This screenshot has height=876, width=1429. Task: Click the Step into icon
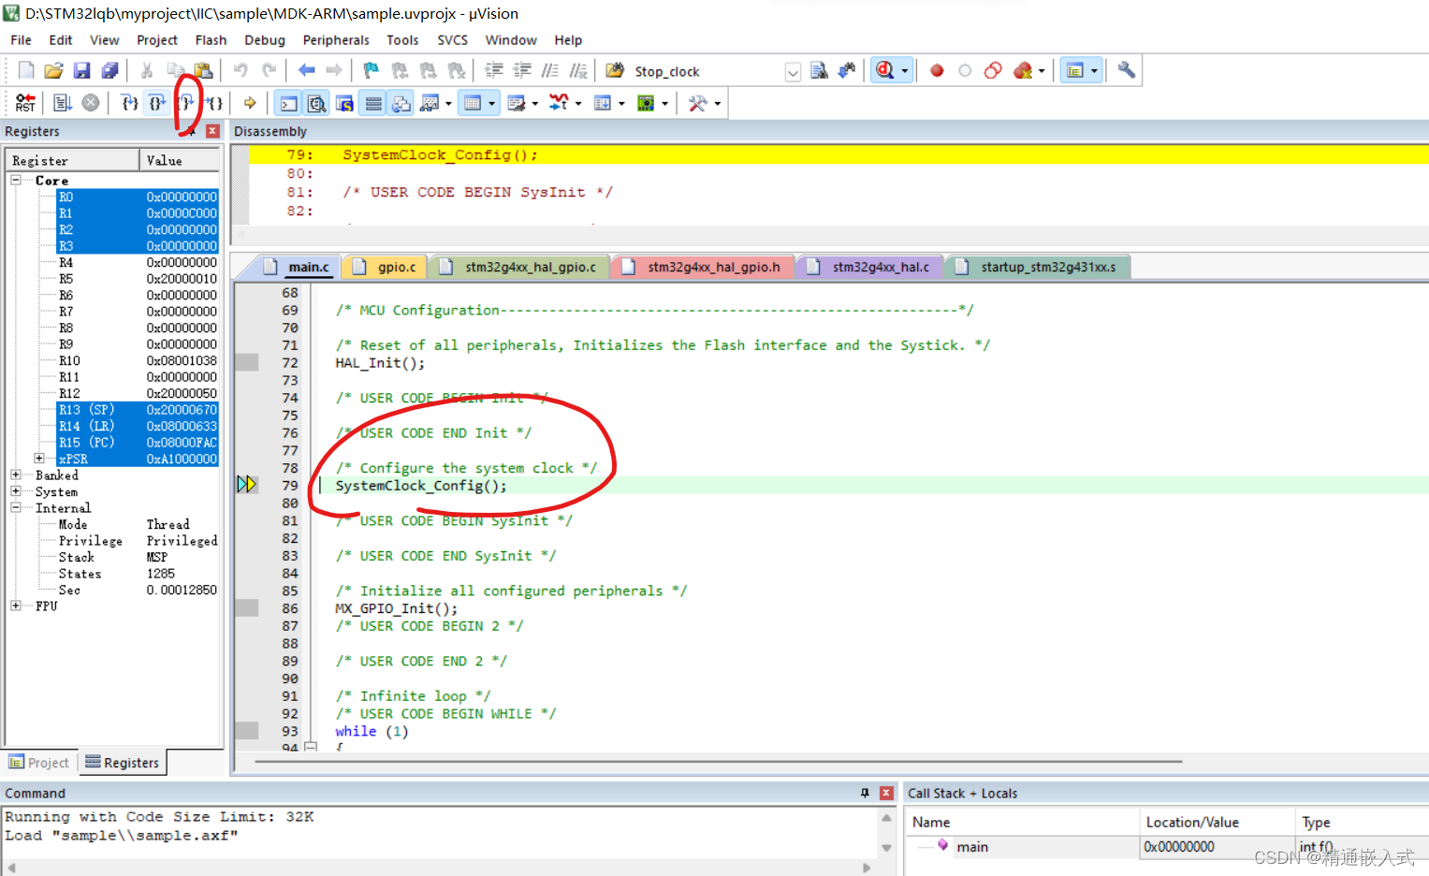[130, 103]
